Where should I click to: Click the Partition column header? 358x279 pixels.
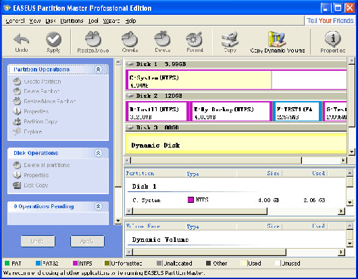(156, 174)
